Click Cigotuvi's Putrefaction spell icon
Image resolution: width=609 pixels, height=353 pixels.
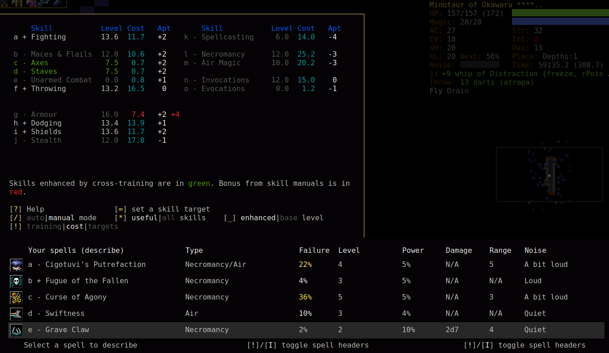click(x=16, y=265)
